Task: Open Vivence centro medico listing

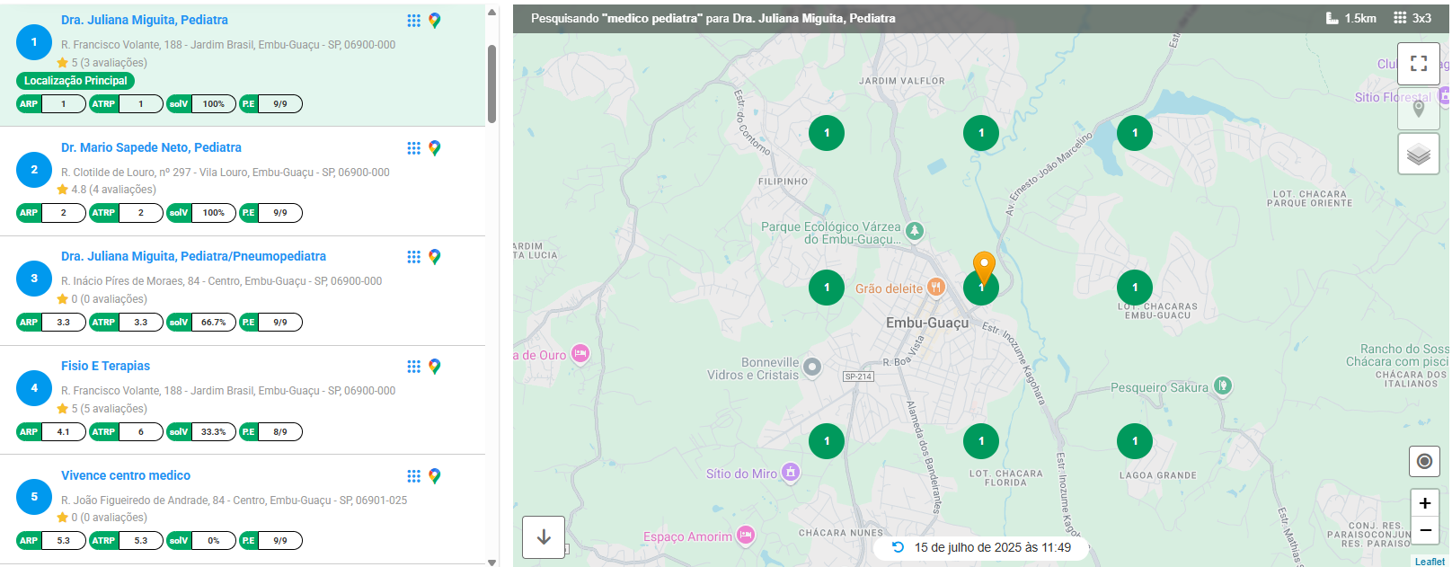Action: 126,475
